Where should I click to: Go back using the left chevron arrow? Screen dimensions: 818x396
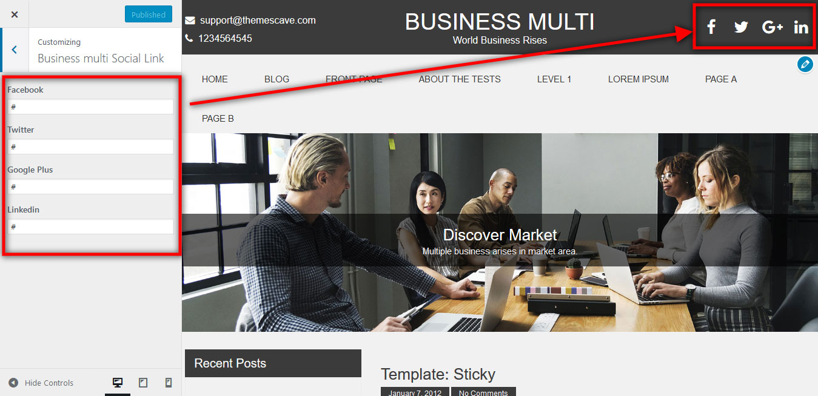(x=14, y=50)
